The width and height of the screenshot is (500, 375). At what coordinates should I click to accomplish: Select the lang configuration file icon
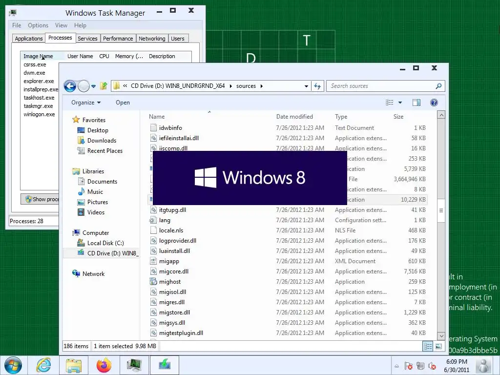[154, 220]
